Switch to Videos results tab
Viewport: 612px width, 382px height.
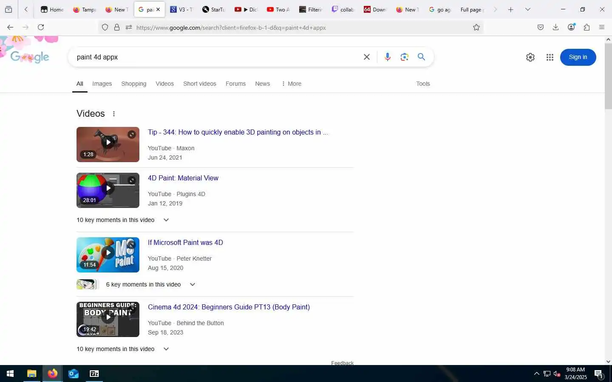pos(164,84)
